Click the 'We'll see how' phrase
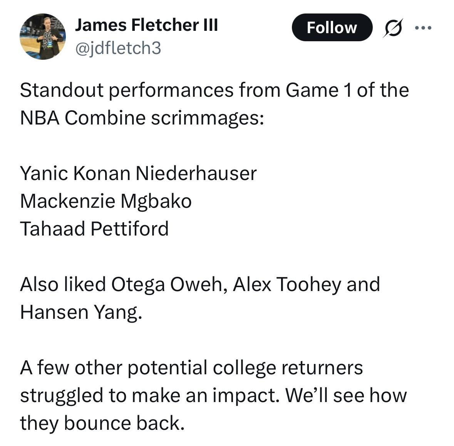 pyautogui.click(x=346, y=395)
